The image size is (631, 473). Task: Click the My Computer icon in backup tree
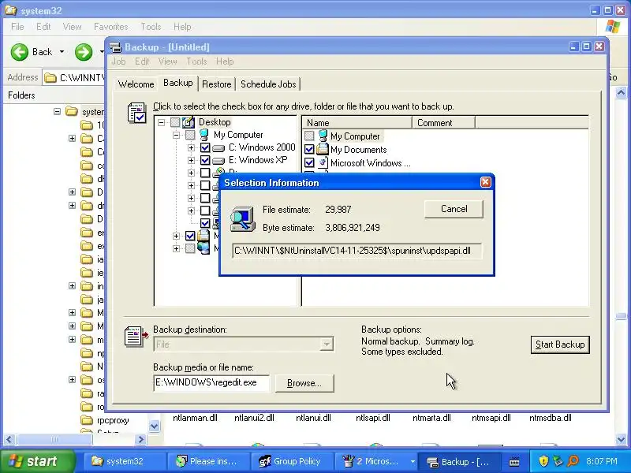(204, 135)
